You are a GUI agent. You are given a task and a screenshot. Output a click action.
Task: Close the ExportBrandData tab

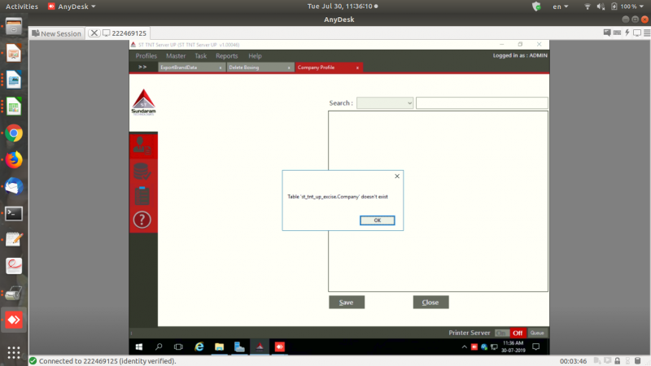click(221, 68)
